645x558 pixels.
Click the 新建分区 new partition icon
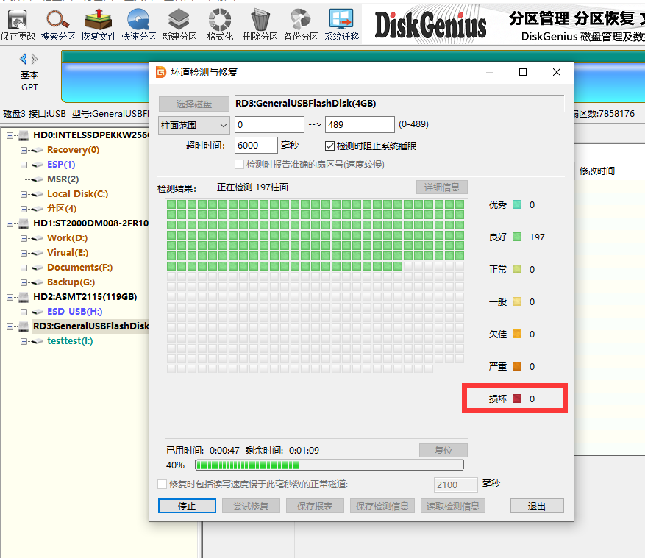coord(179,24)
